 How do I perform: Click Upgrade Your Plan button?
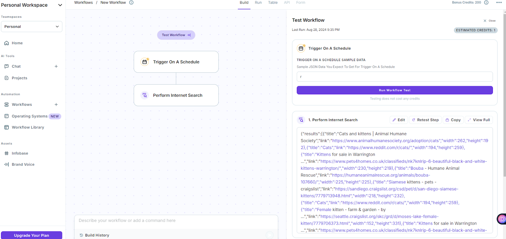click(x=32, y=236)
